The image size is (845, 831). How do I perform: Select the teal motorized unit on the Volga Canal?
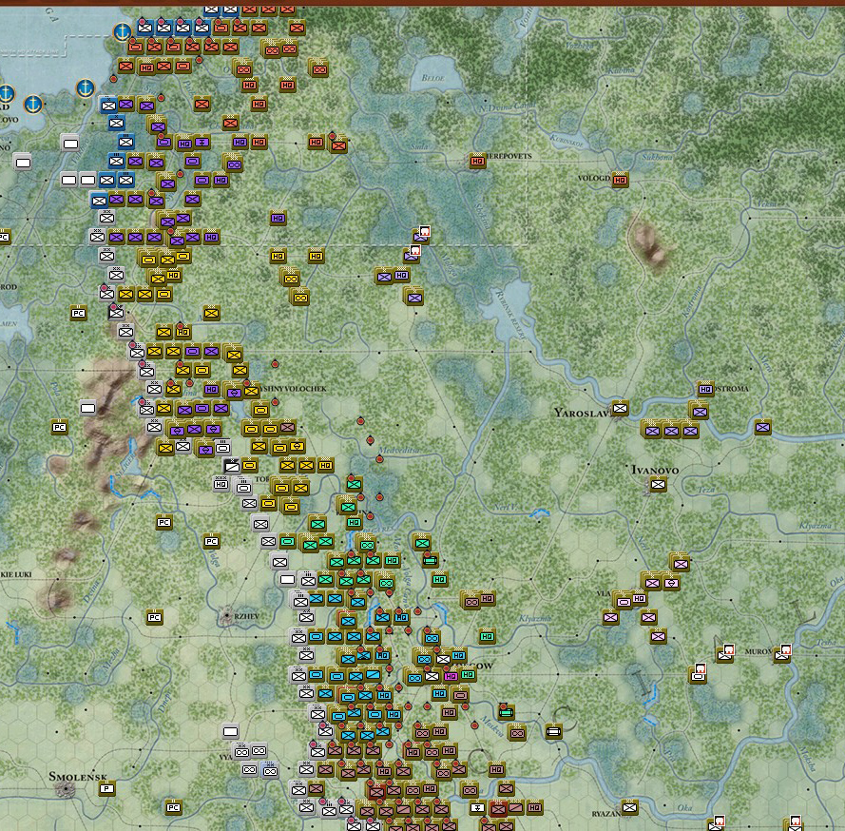pos(429,561)
